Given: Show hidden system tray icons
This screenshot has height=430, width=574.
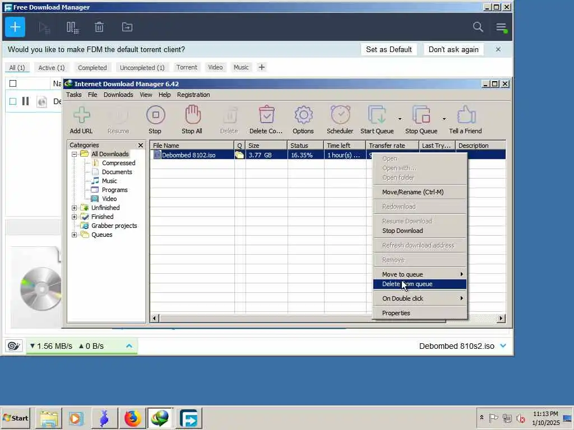Looking at the screenshot, I should [482, 418].
